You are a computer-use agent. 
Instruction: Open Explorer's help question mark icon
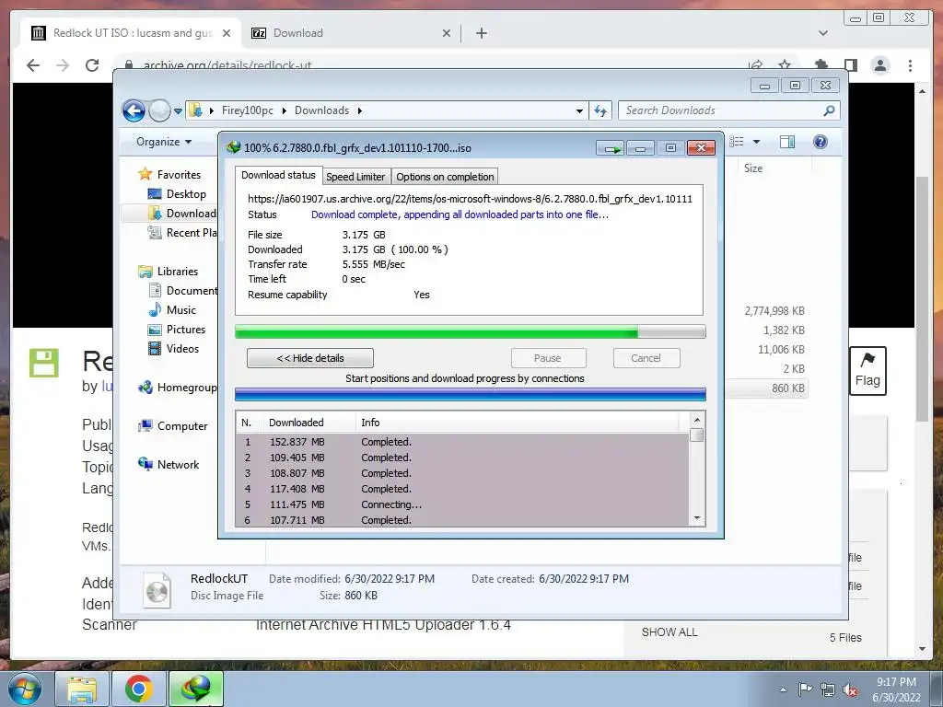pyautogui.click(x=821, y=142)
